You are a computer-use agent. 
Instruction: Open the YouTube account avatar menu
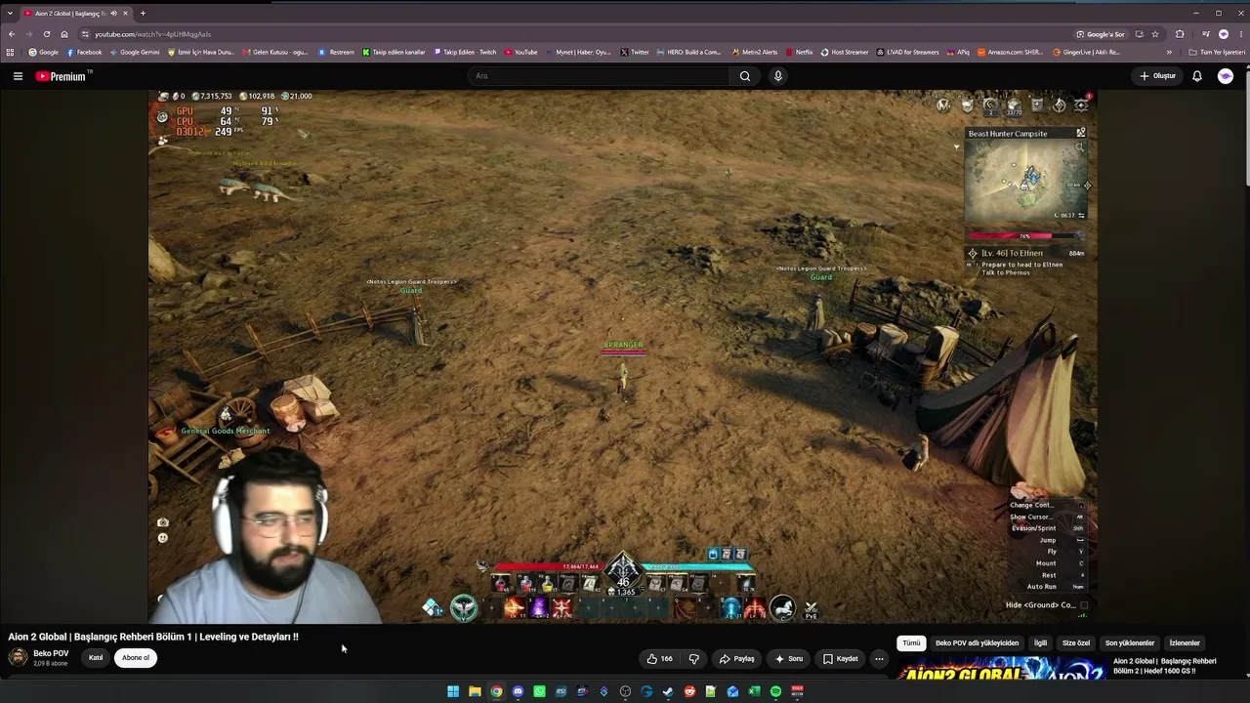pos(1225,76)
